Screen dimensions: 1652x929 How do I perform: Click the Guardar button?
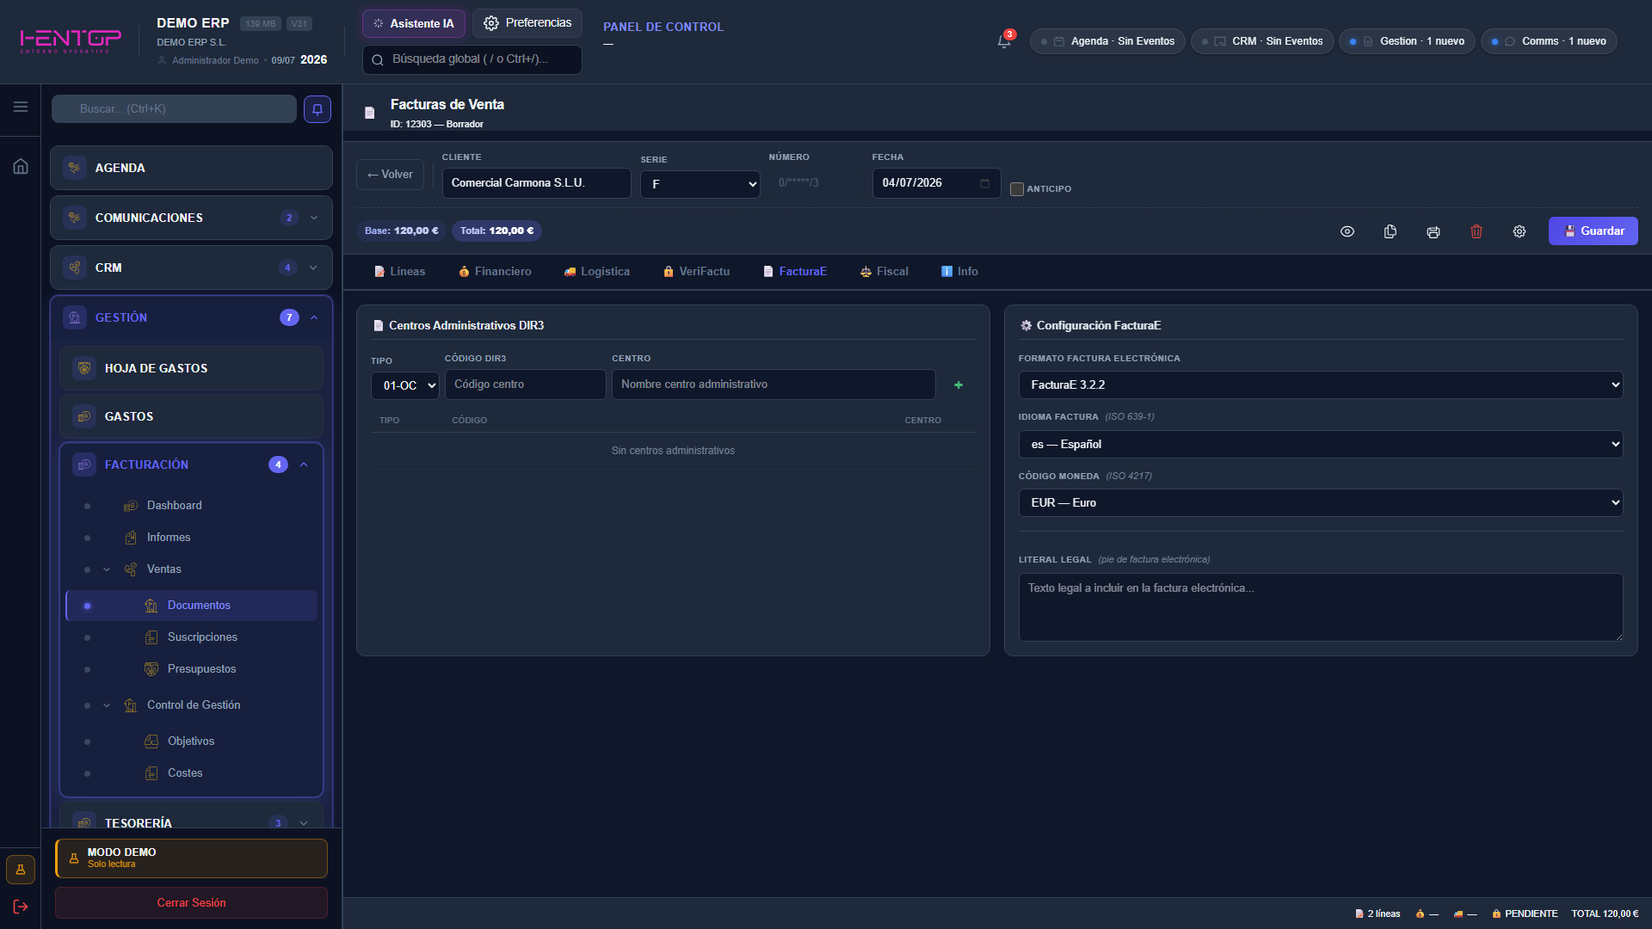[1593, 231]
